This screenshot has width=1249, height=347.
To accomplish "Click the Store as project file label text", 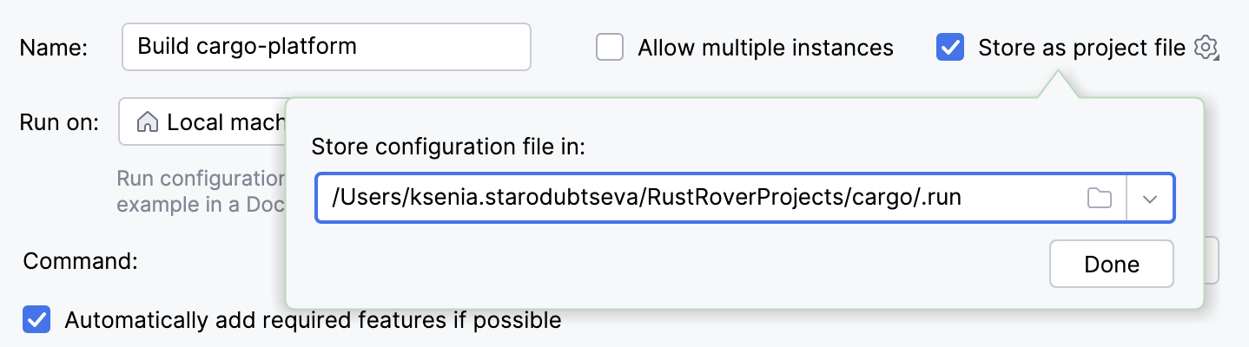I will coord(1081,47).
